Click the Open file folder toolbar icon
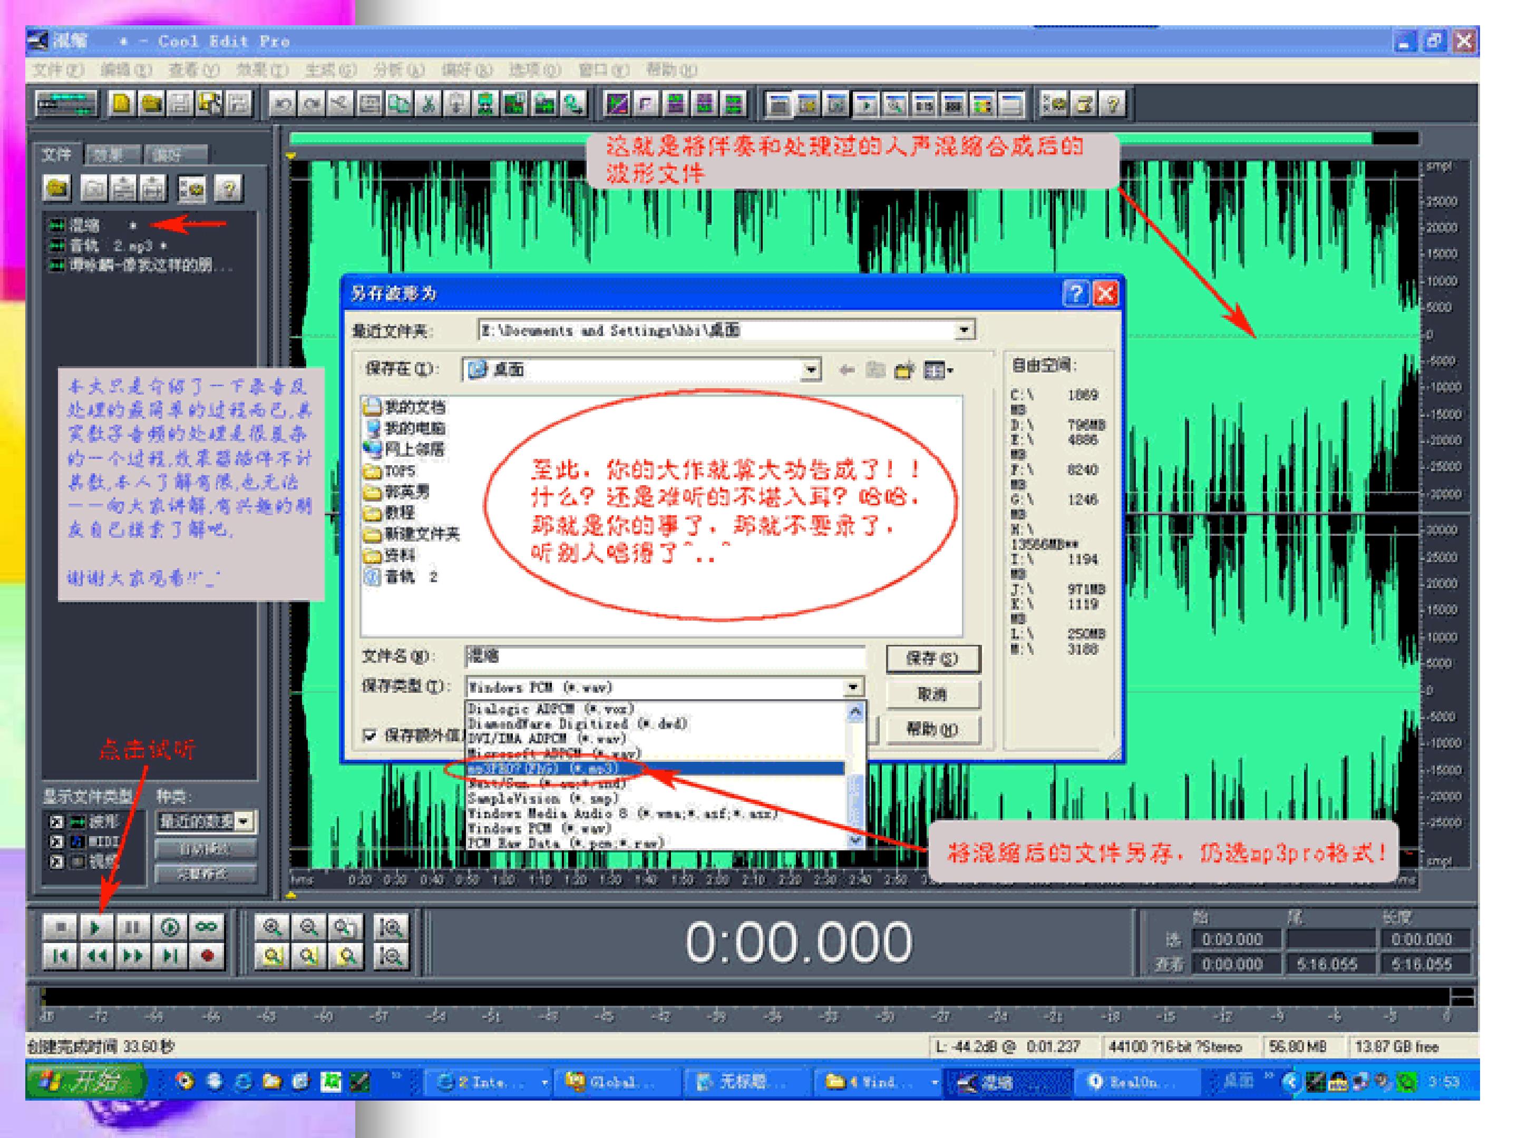 [151, 104]
